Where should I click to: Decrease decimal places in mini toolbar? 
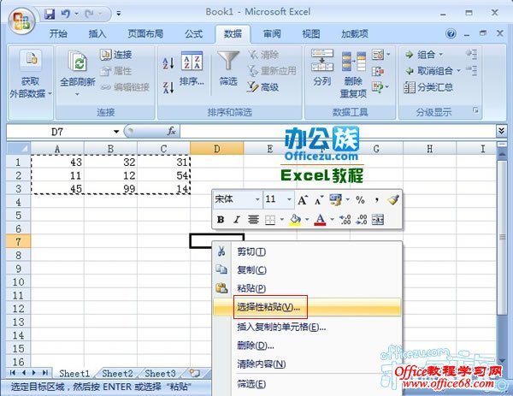pyautogui.click(x=362, y=219)
